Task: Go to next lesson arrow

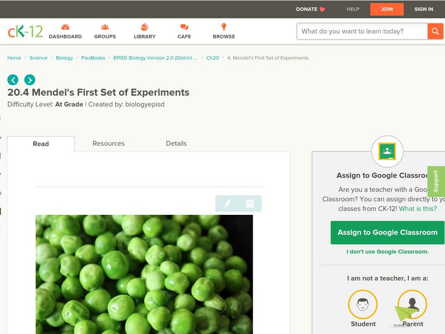Action: 30,80
